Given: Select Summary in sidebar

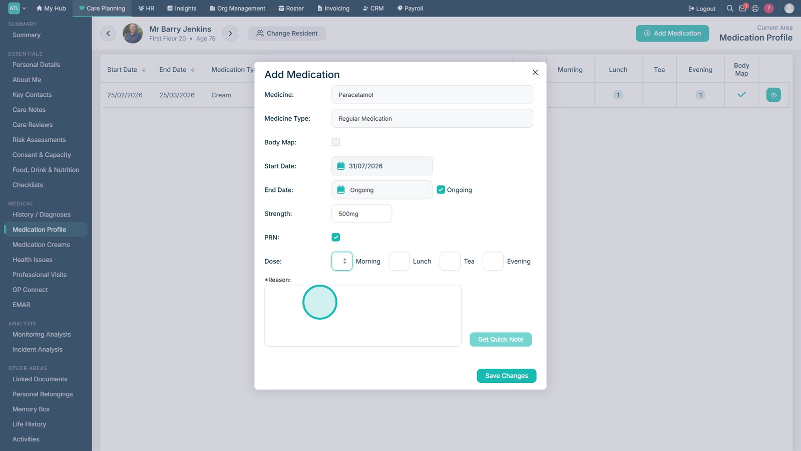Looking at the screenshot, I should (27, 35).
